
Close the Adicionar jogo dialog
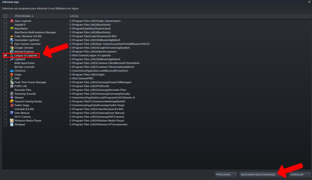[x=309, y=2]
